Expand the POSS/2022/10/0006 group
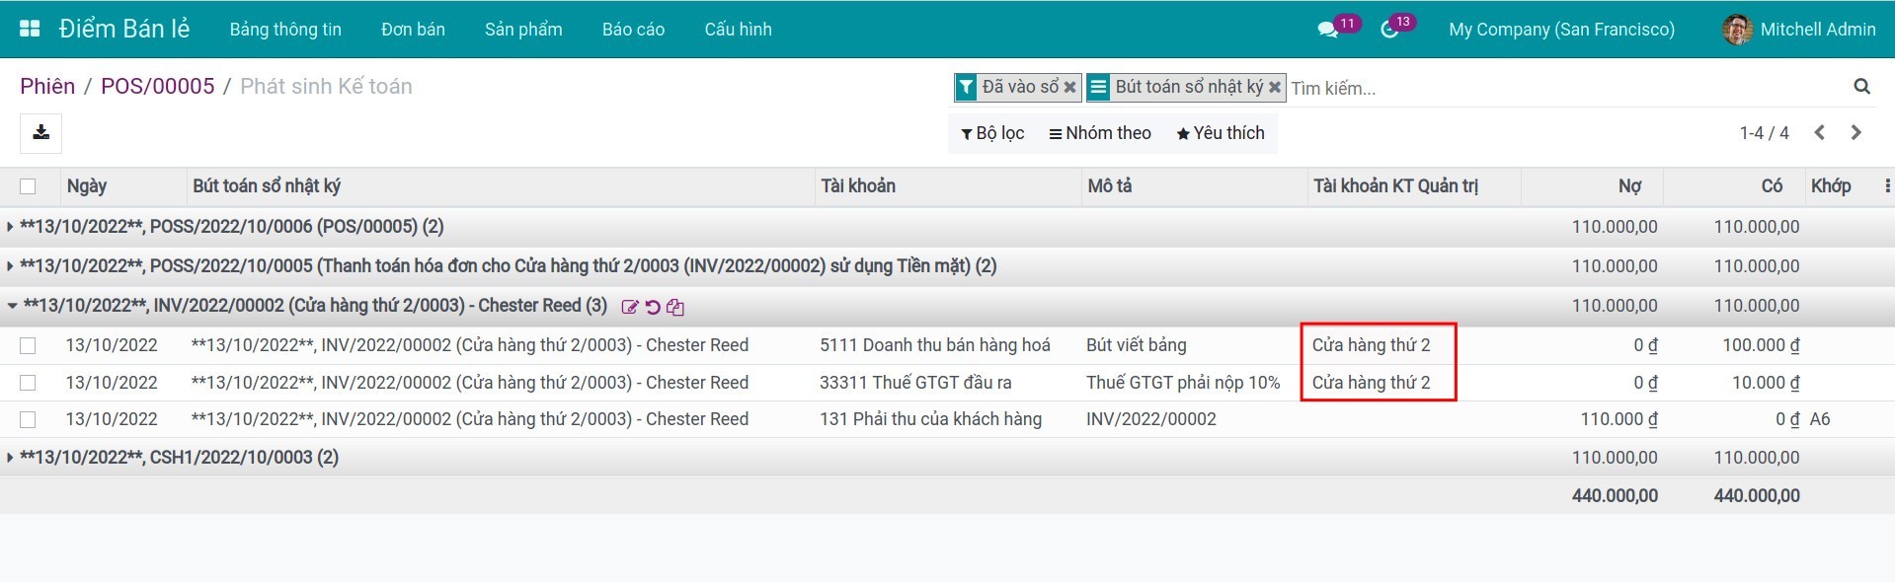 click(10, 227)
